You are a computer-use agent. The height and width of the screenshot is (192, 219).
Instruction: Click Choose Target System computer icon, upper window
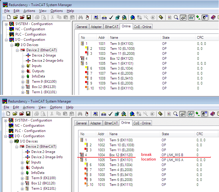tap(96, 17)
